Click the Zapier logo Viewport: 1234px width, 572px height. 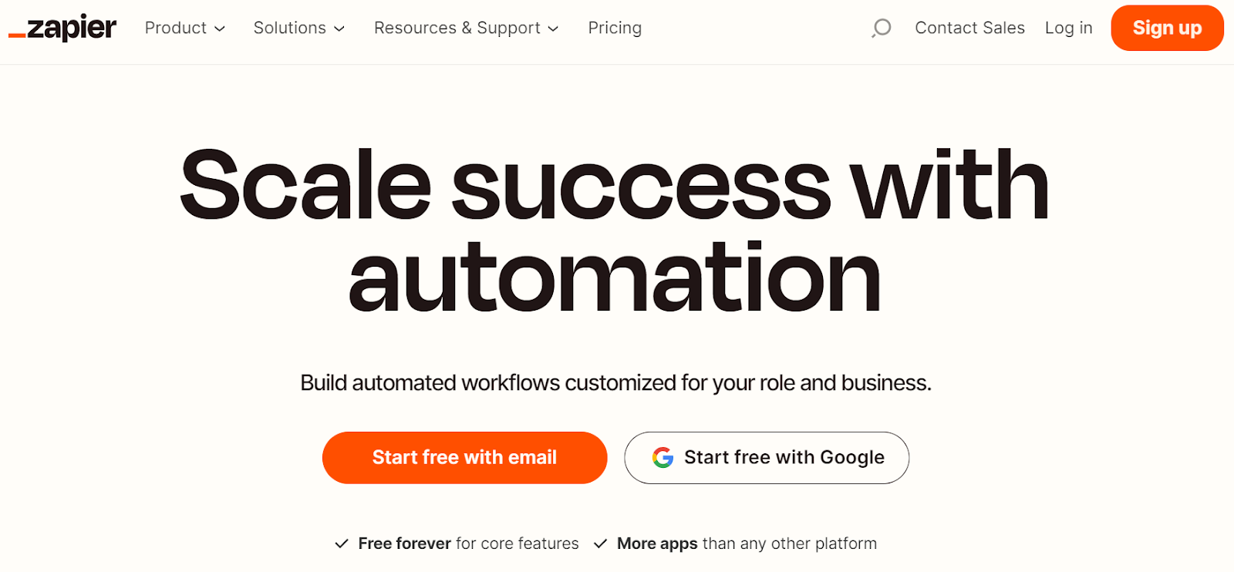62,28
